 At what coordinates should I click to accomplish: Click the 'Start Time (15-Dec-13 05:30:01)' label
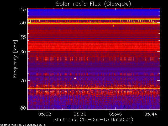93,120
